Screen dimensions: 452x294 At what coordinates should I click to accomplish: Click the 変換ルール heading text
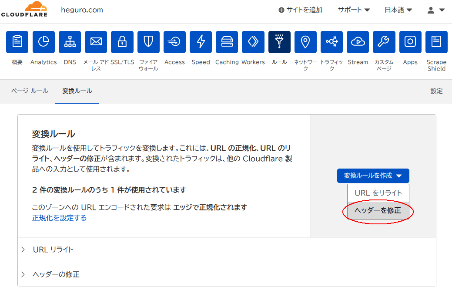54,134
